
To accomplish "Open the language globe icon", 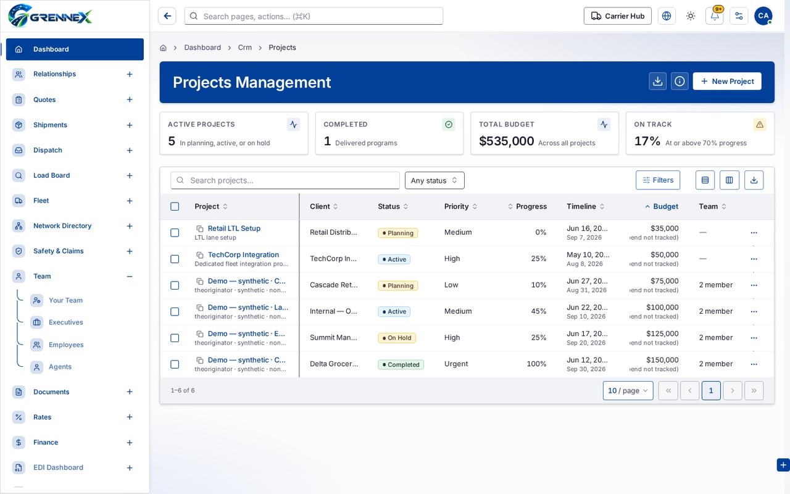I will point(667,16).
